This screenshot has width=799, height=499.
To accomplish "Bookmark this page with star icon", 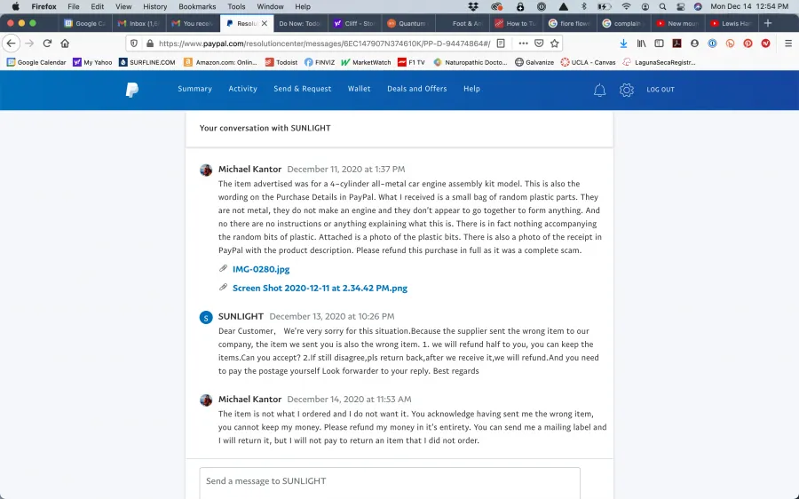I will click(x=554, y=44).
